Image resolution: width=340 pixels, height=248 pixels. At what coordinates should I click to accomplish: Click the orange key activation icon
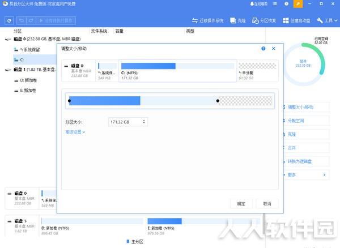pyautogui.click(x=298, y=4)
